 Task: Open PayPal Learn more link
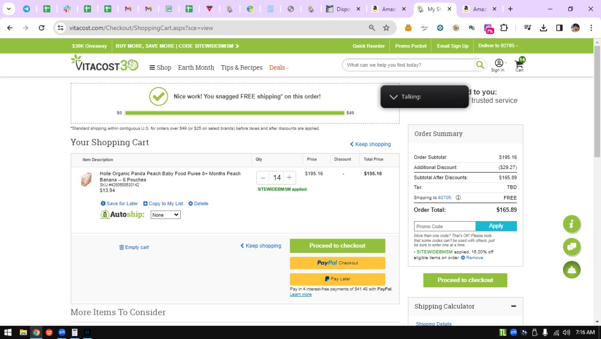[300, 294]
